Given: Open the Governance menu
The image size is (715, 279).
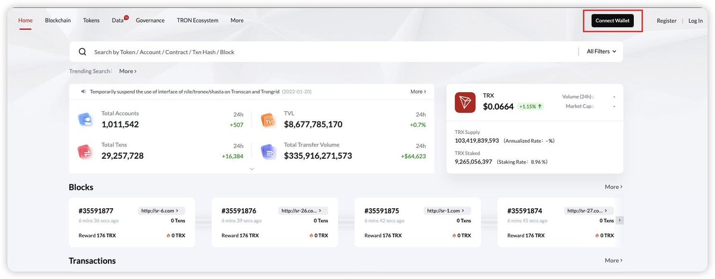Looking at the screenshot, I should click(150, 20).
